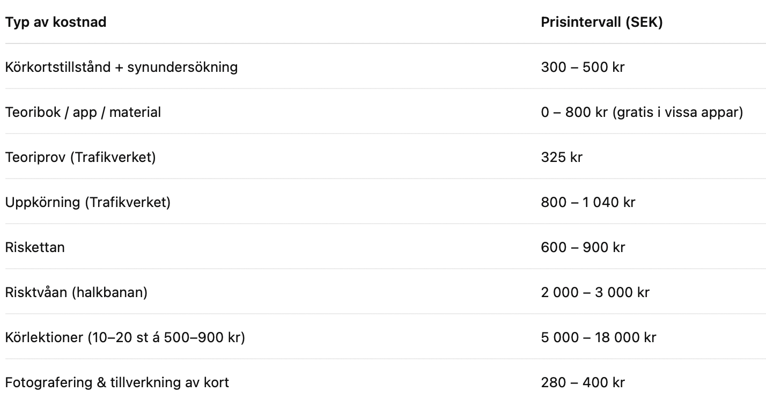Select the '300 – 500 kr' price cell
The height and width of the screenshot is (399, 766).
583,67
